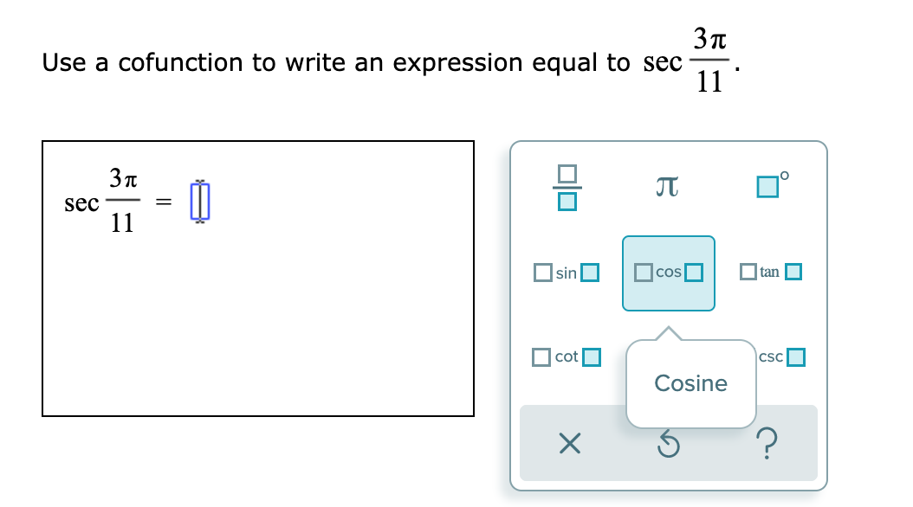The height and width of the screenshot is (507, 913).
Task: Select the sin function
Action: [566, 272]
